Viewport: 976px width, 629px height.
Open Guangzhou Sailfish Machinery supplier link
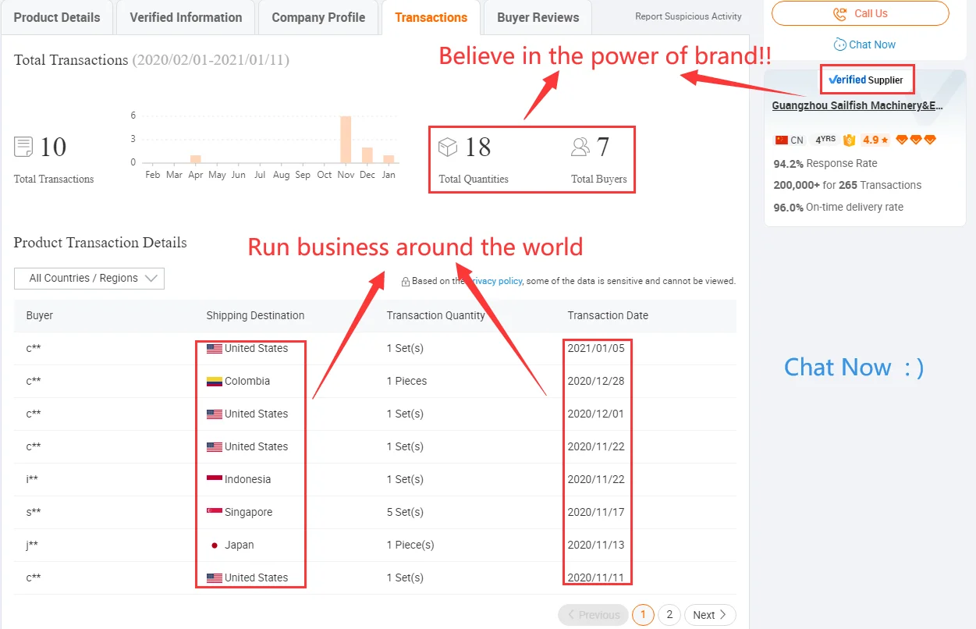857,105
